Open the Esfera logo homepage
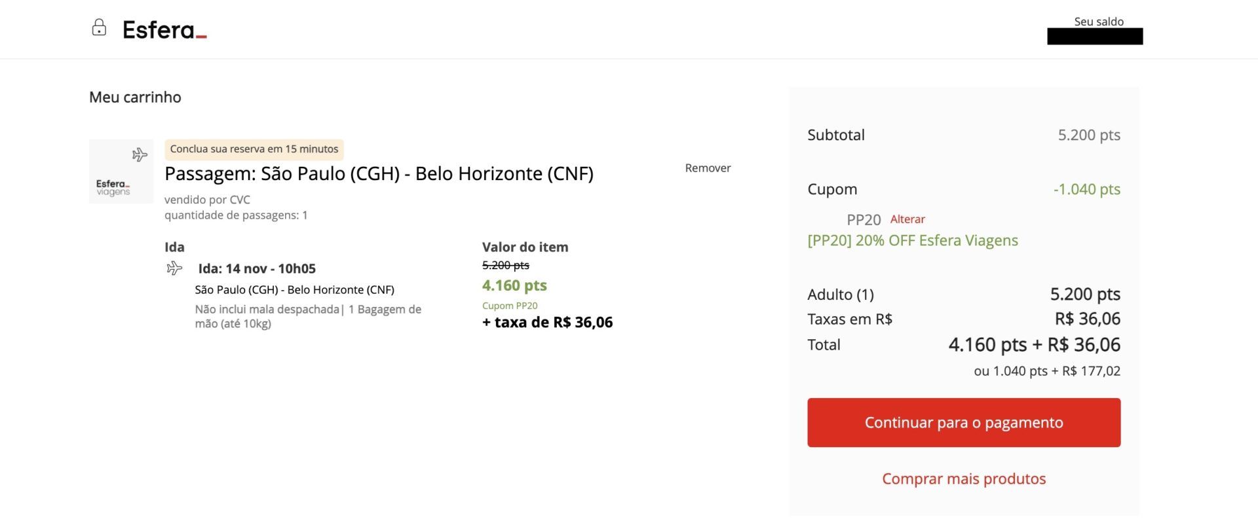The image size is (1258, 527). 164,29
